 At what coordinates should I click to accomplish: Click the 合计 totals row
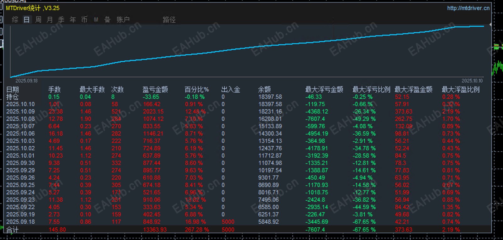(x=248, y=230)
